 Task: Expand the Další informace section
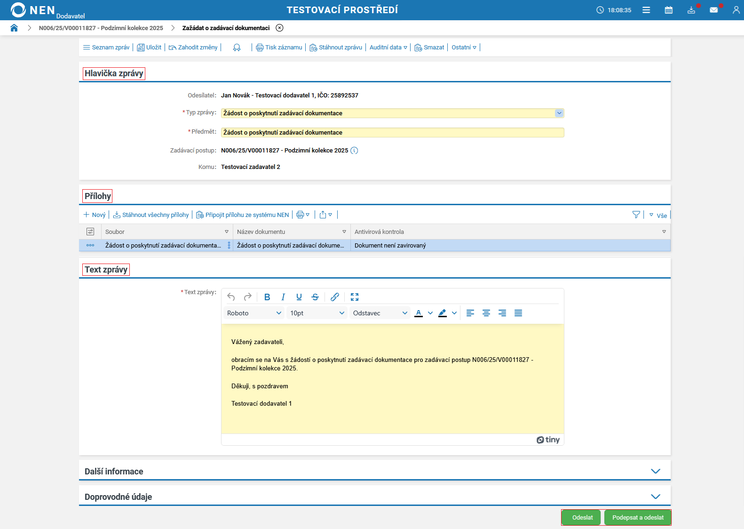click(x=655, y=471)
